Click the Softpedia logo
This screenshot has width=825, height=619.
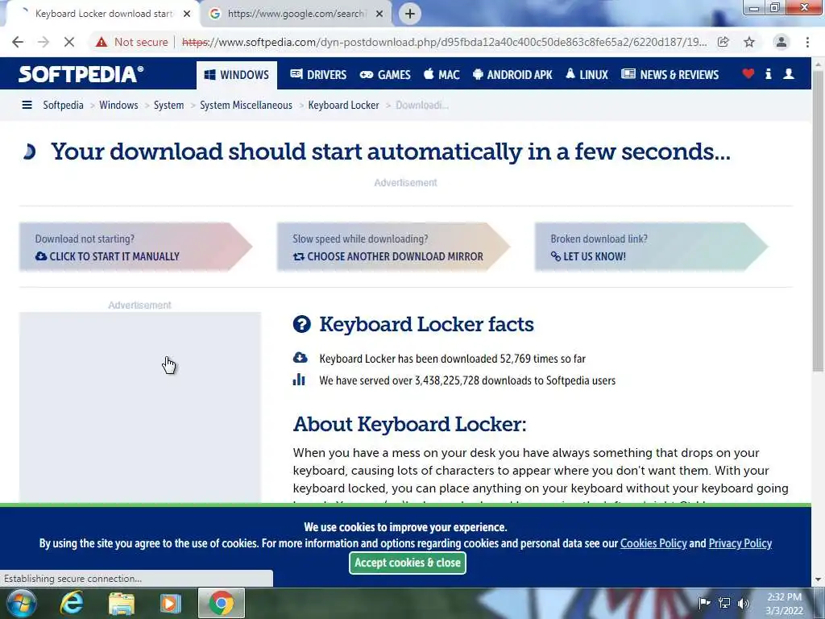[81, 74]
